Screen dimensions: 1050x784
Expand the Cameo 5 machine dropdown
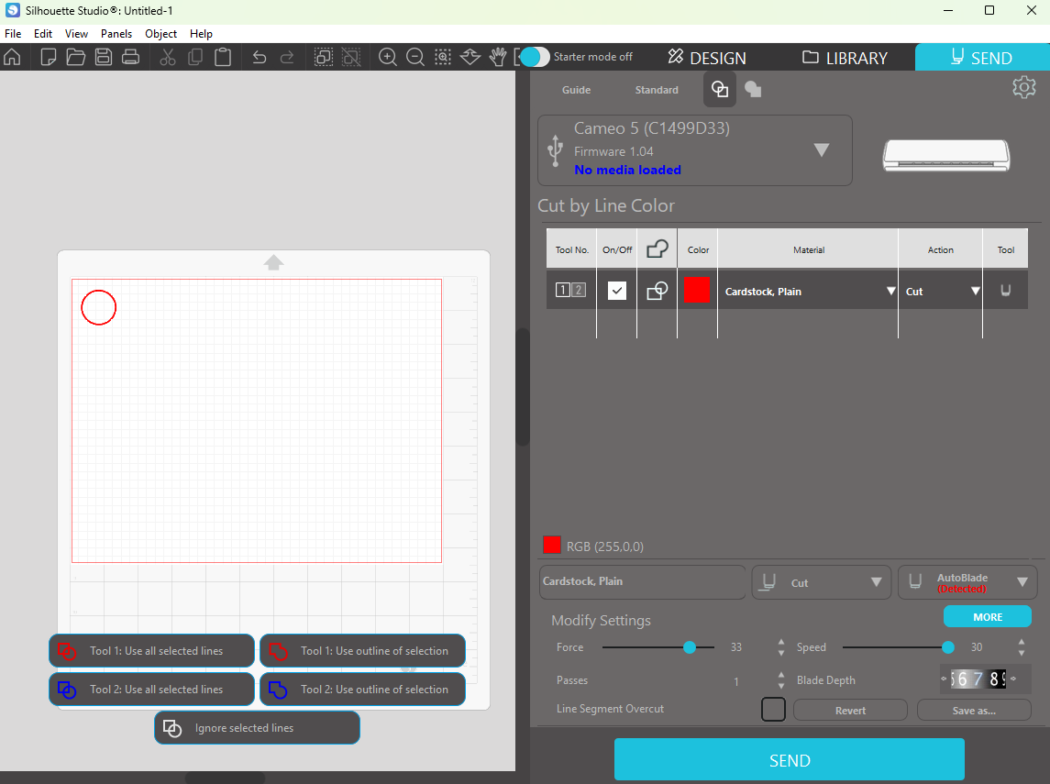(822, 150)
